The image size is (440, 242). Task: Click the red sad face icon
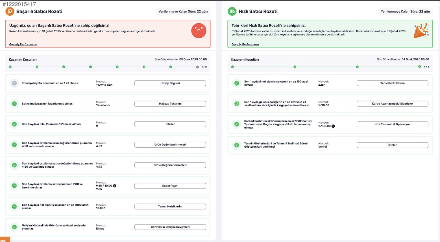tap(199, 30)
